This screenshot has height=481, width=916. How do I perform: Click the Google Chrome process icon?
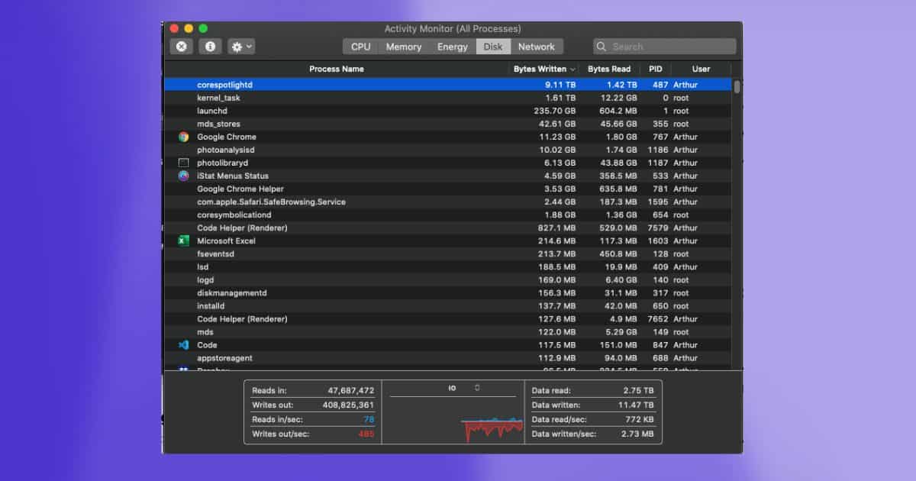183,137
